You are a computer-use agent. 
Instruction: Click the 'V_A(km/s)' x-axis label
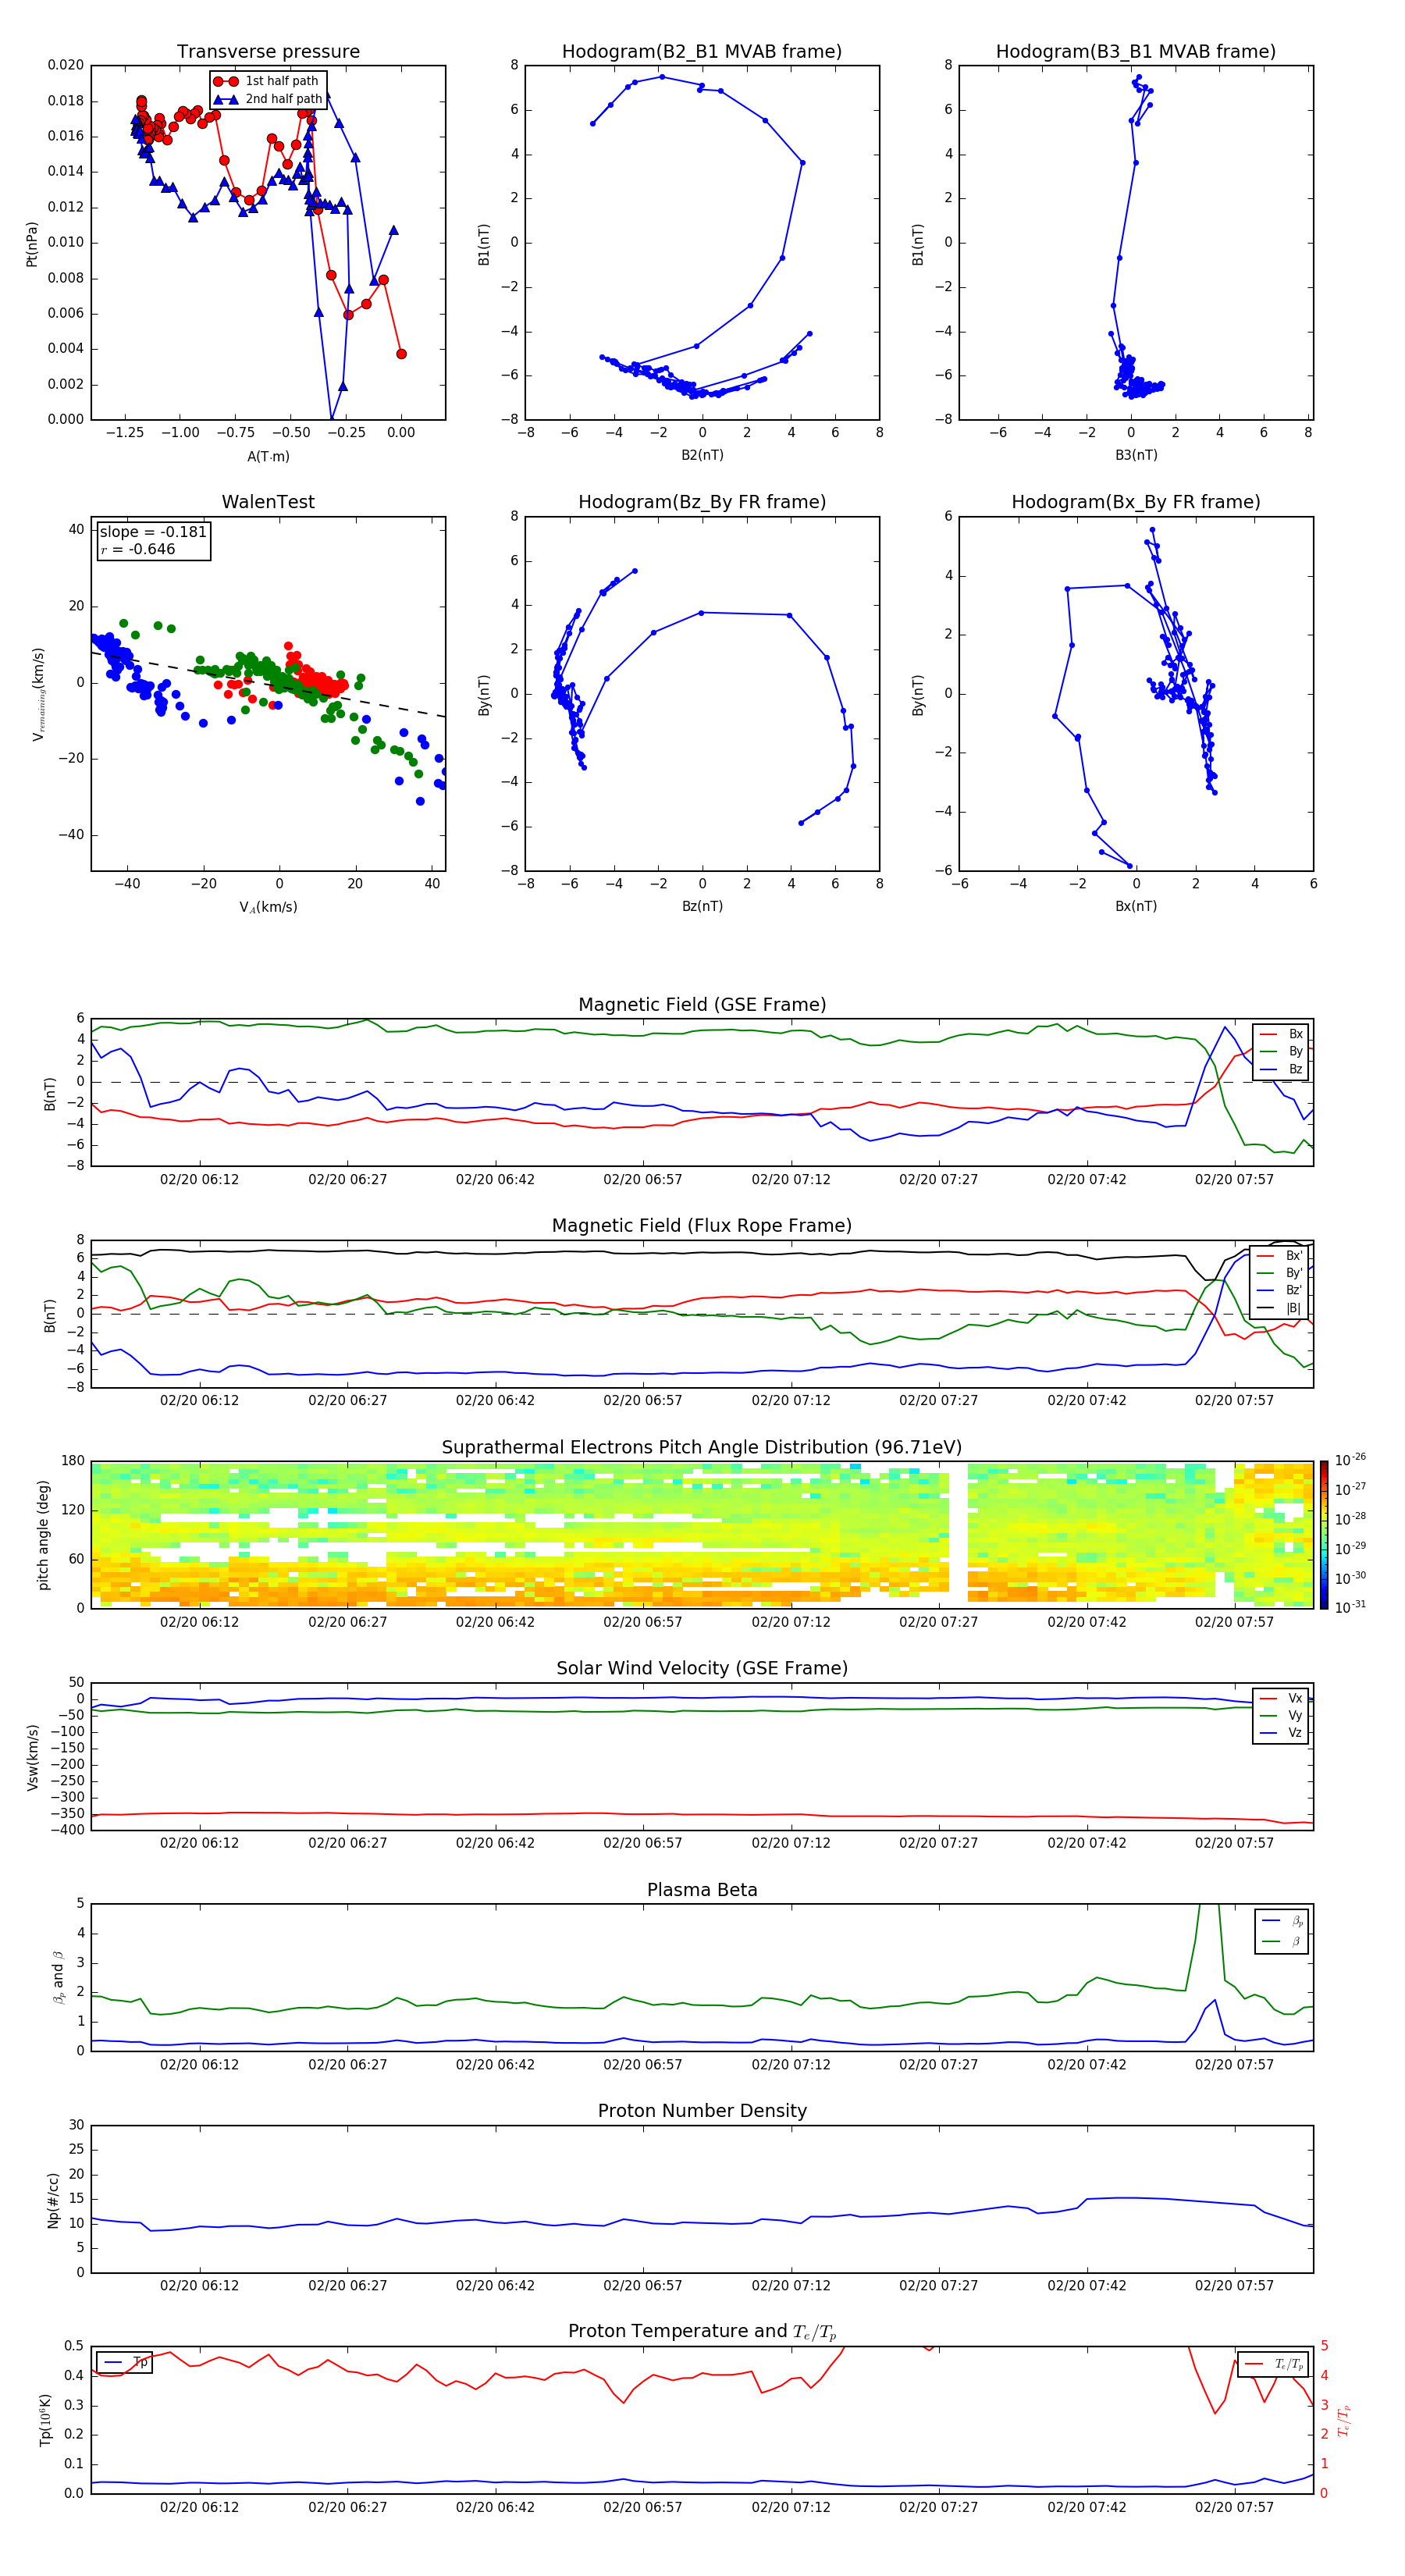[268, 907]
